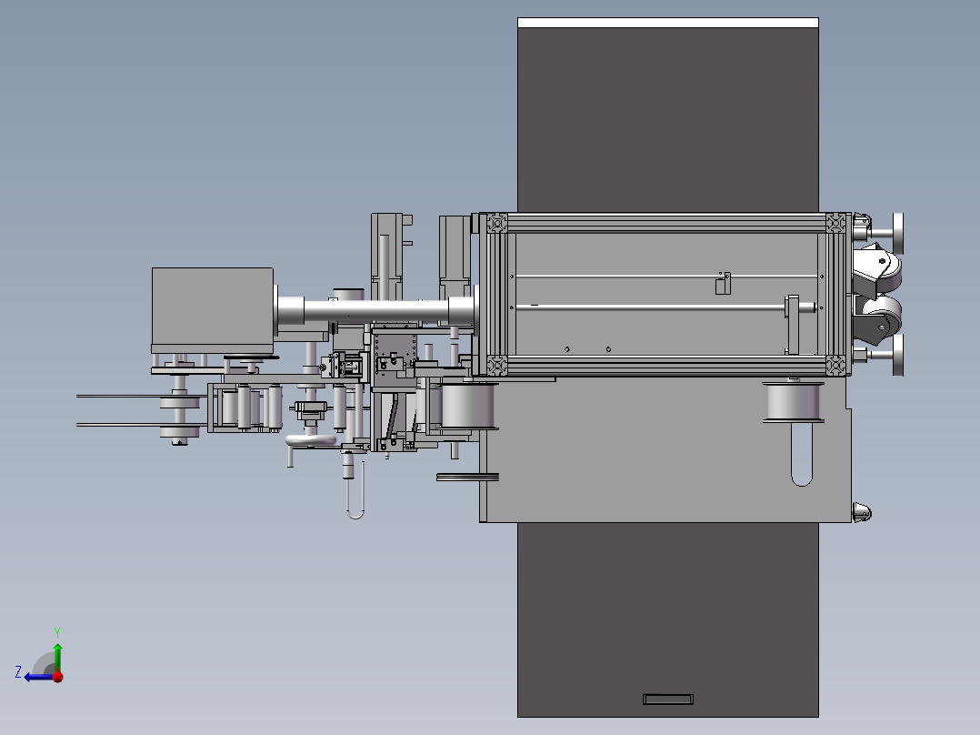Image resolution: width=980 pixels, height=735 pixels.
Task: Select the spool roller below frame's right end
Action: 793,401
